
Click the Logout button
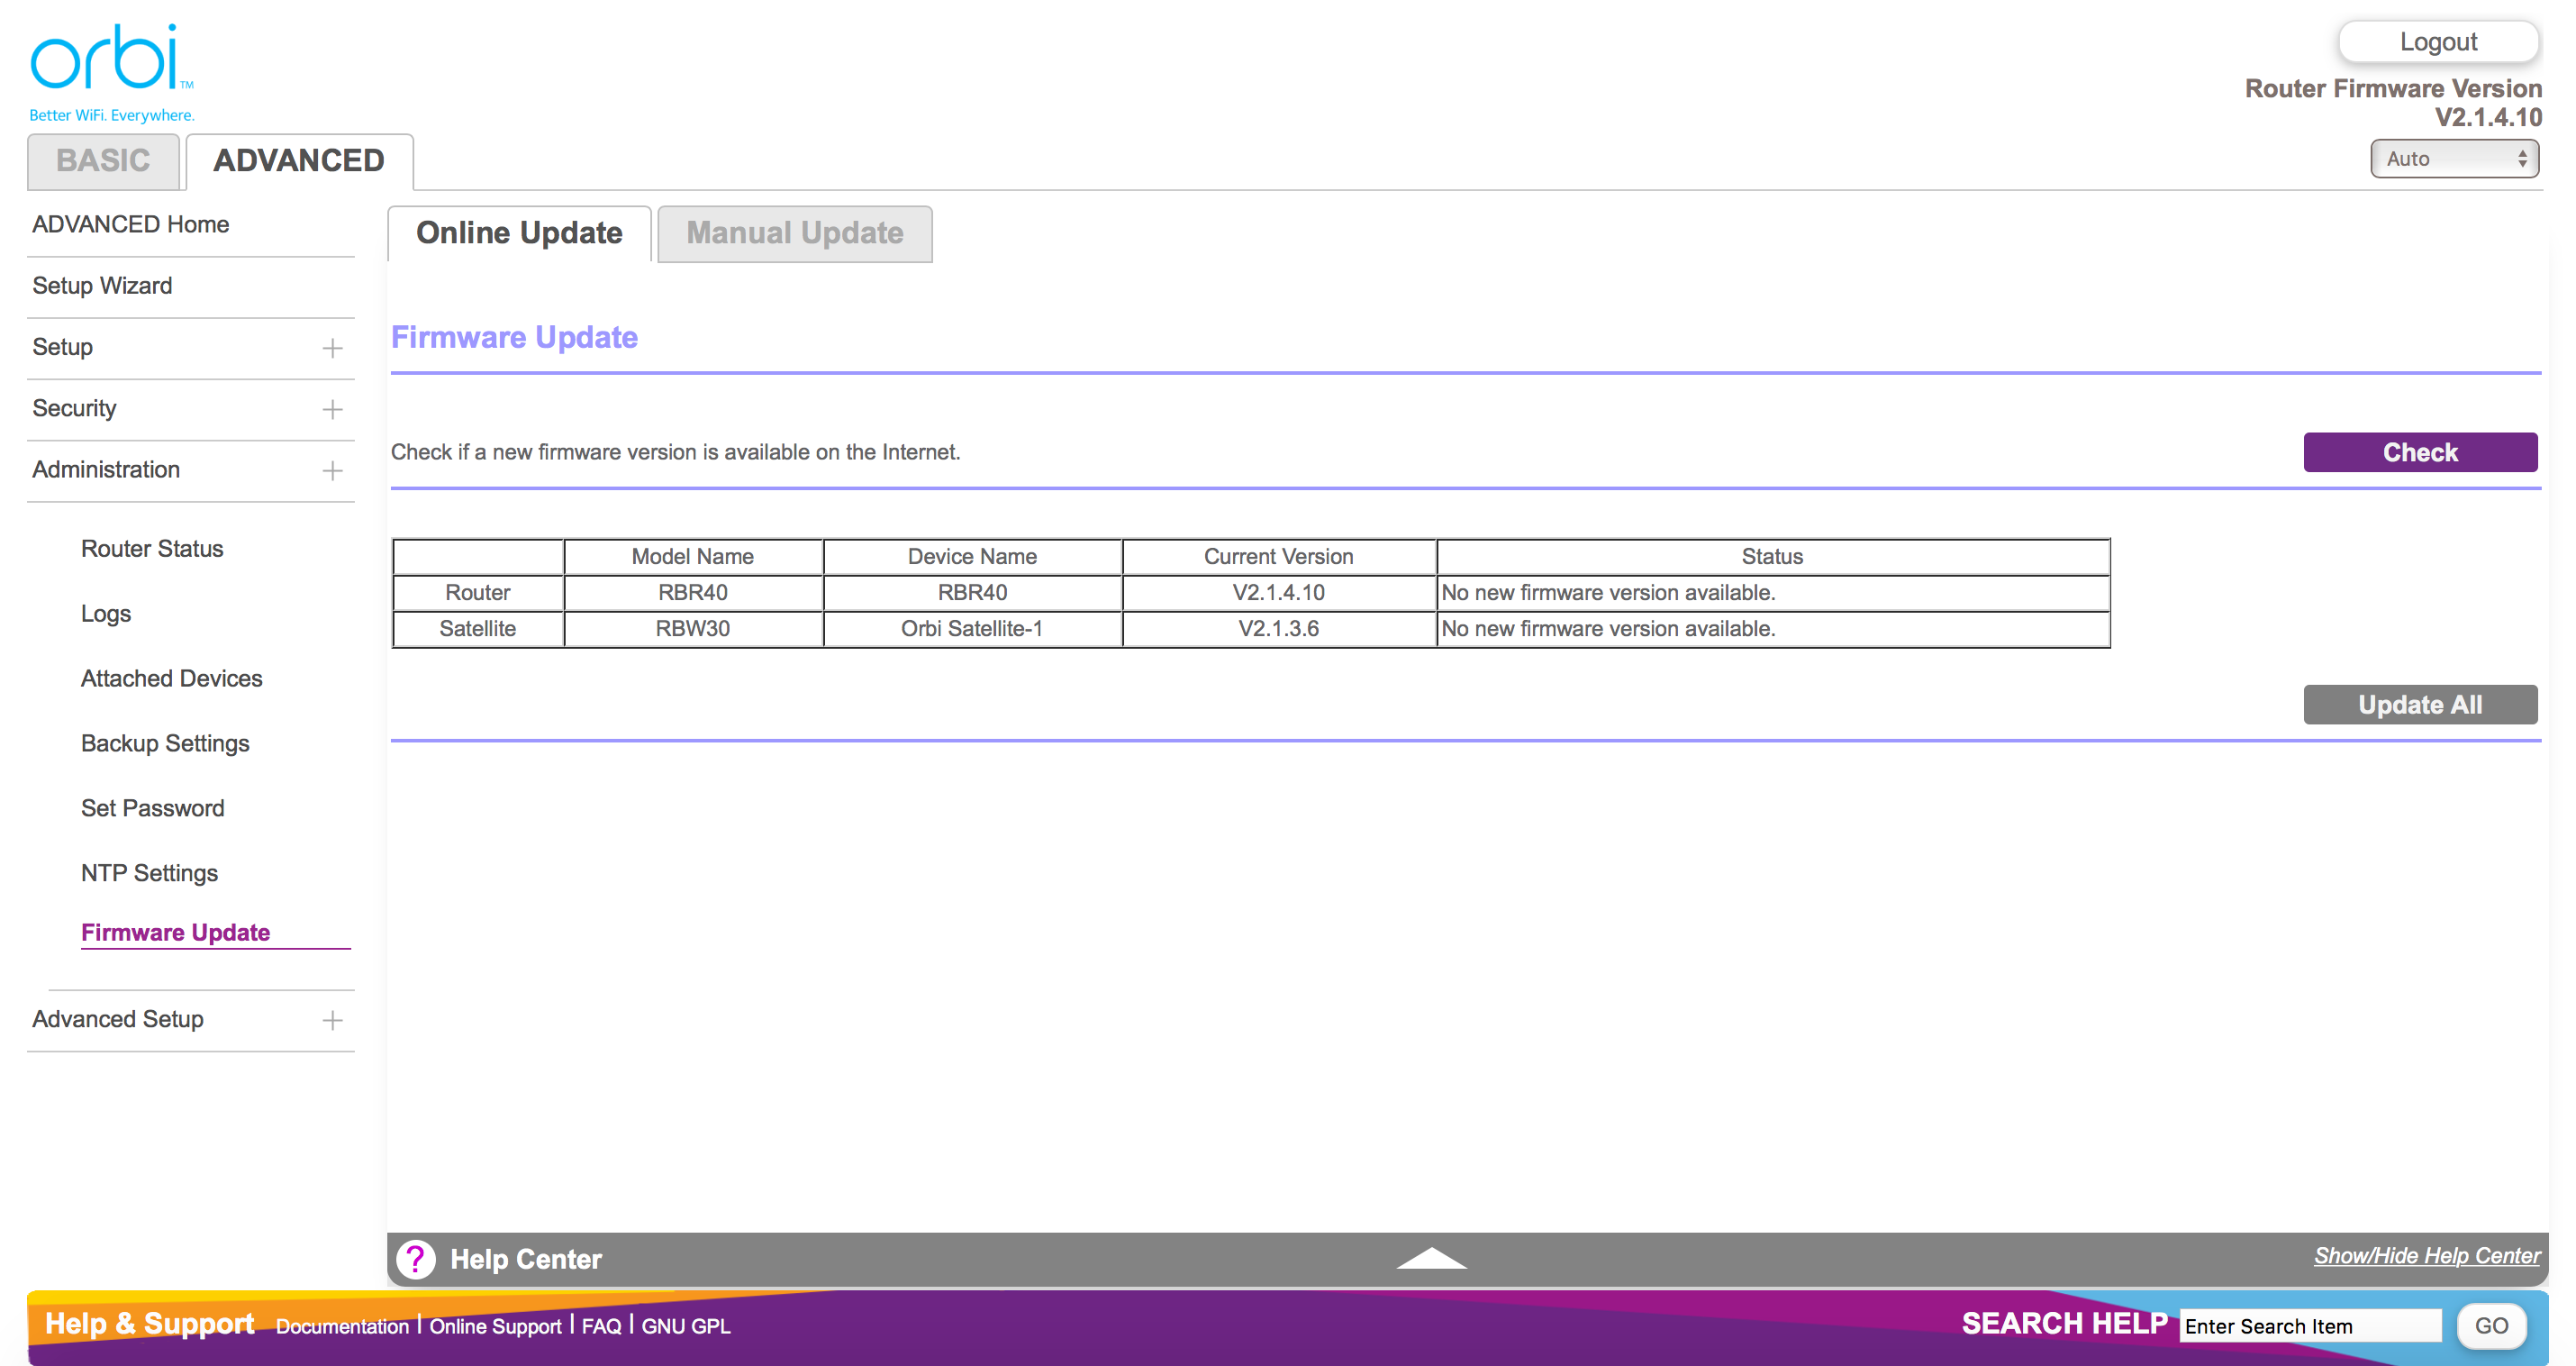[2437, 42]
